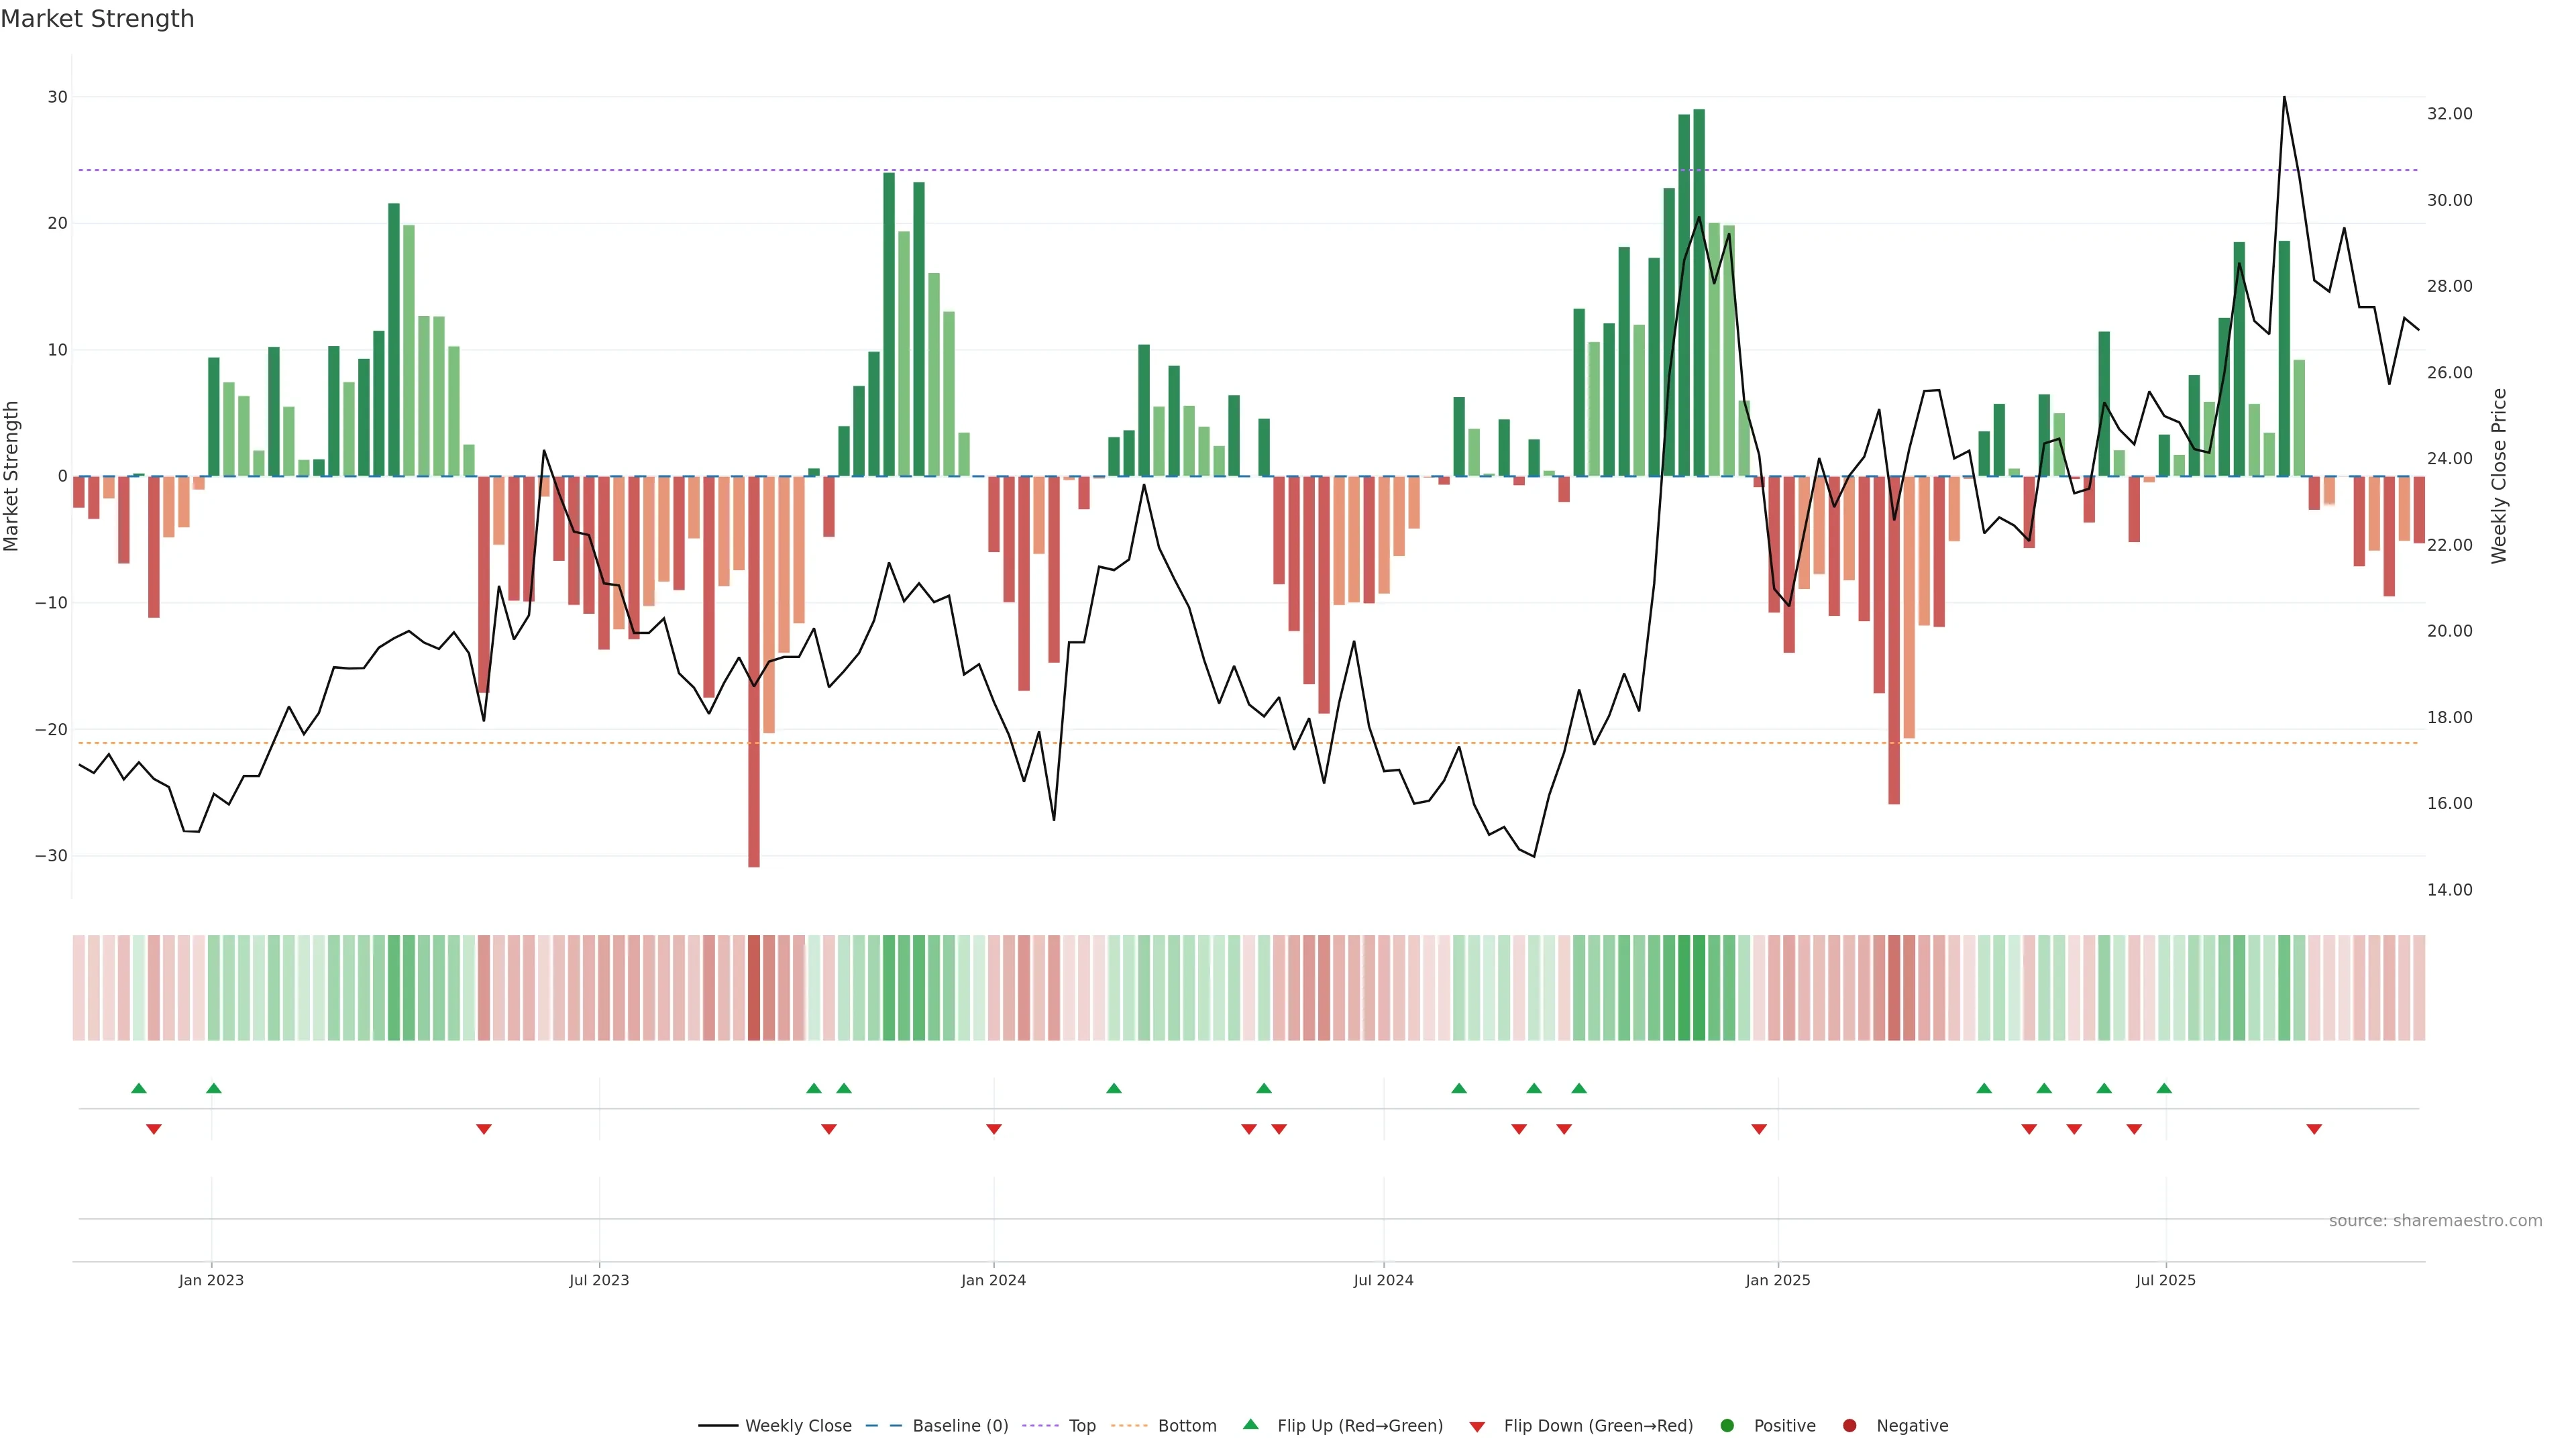Click the purple Top threshold line swatch in legend
The image size is (2576, 1449).
tap(1040, 1425)
